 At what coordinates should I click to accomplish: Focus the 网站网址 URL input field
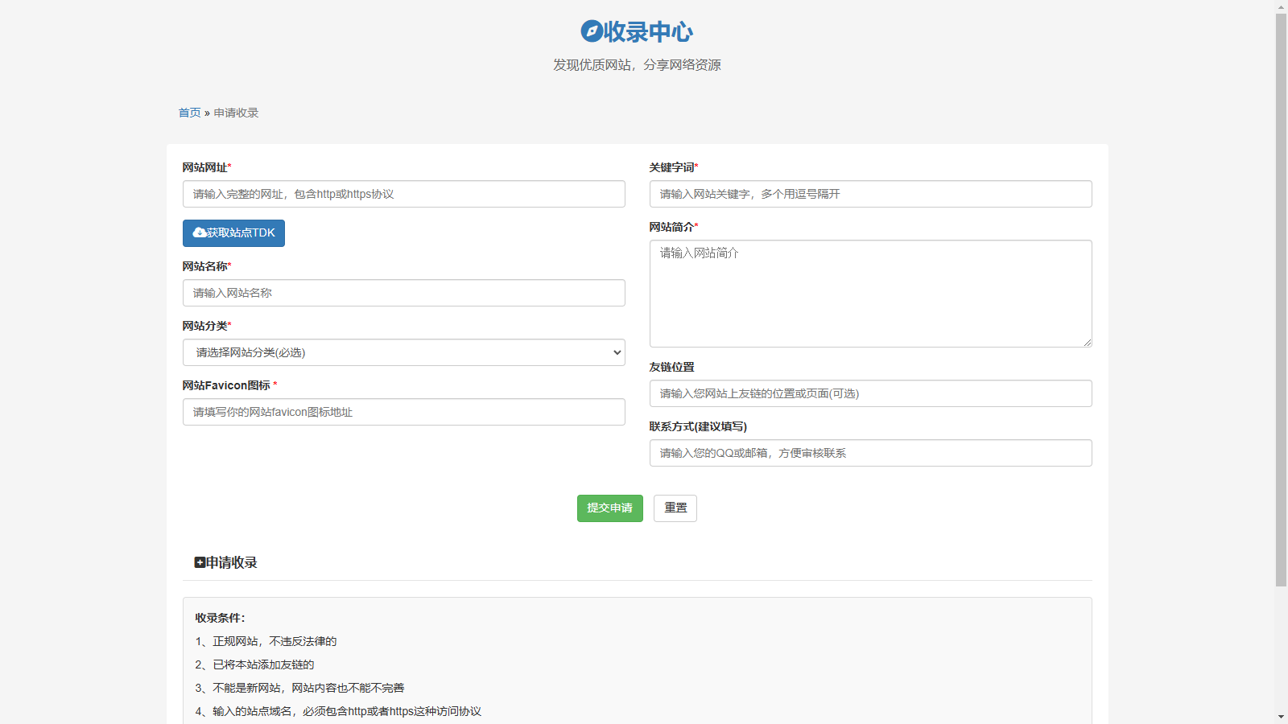[x=403, y=194]
